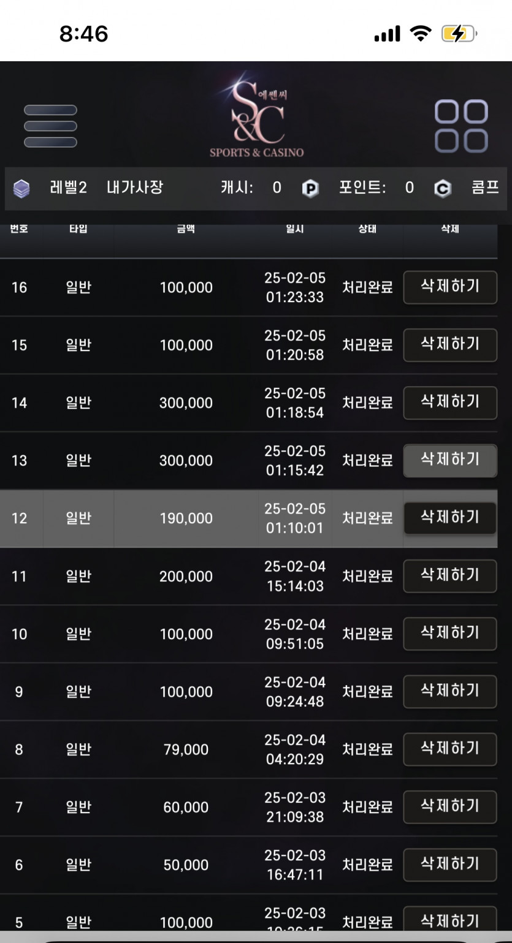
Task: Delete record number 16 with 삭제하기
Action: pyautogui.click(x=450, y=287)
